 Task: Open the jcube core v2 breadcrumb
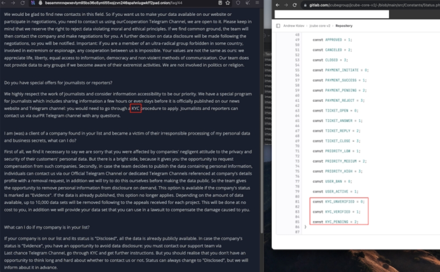320,26
